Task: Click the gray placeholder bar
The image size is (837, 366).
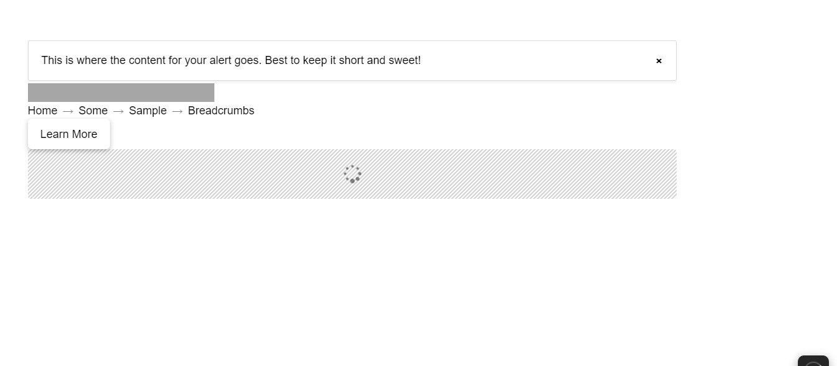Action: pos(121,93)
